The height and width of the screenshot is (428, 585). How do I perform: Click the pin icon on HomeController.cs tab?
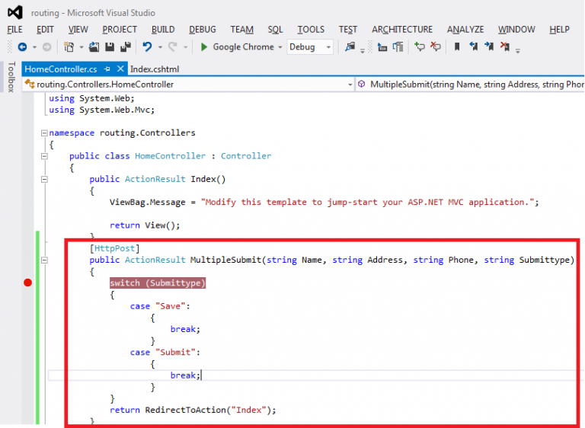107,69
